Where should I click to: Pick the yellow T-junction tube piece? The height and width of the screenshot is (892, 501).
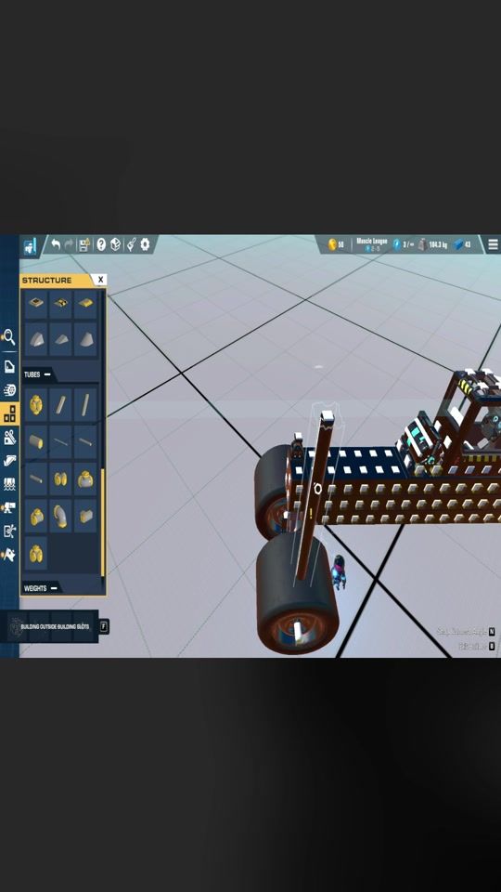pyautogui.click(x=85, y=479)
